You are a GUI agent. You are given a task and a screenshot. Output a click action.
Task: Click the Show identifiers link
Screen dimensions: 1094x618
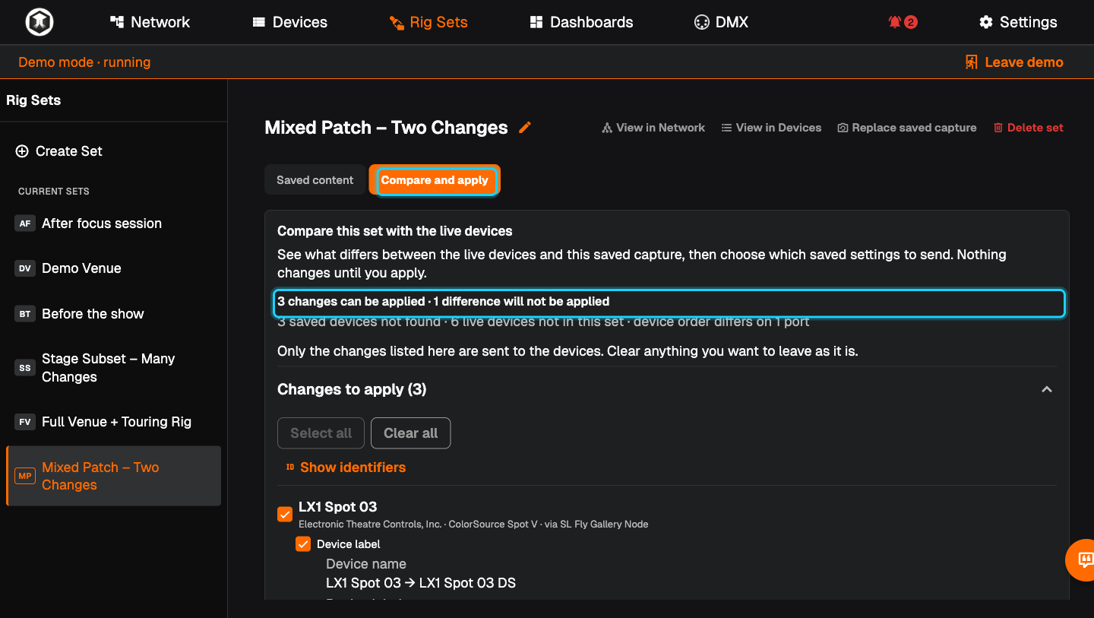[345, 467]
